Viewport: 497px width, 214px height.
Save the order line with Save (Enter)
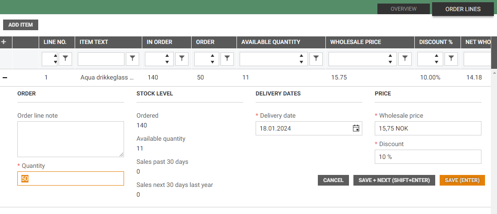click(462, 180)
